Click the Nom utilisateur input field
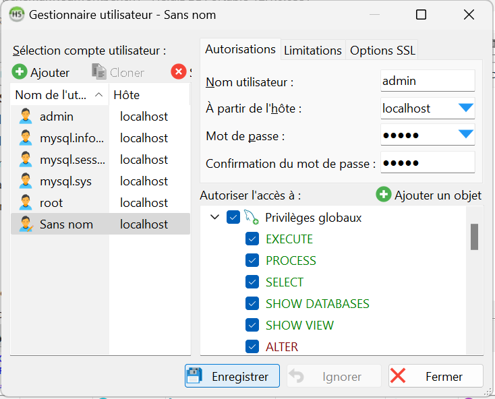Viewport: 495px width, 399px height. (x=428, y=81)
